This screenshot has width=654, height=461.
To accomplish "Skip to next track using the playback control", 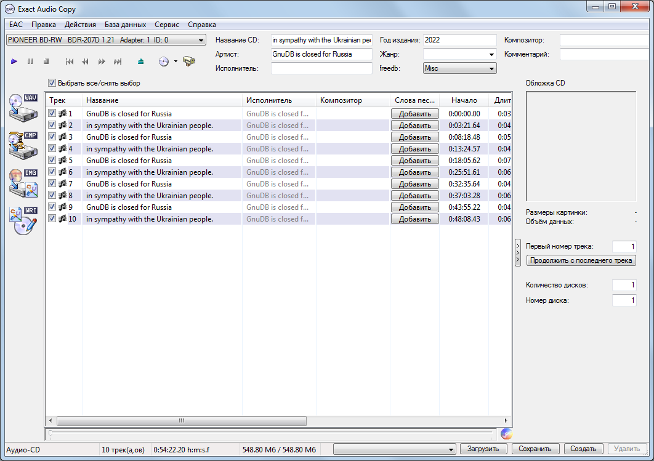I will (118, 62).
